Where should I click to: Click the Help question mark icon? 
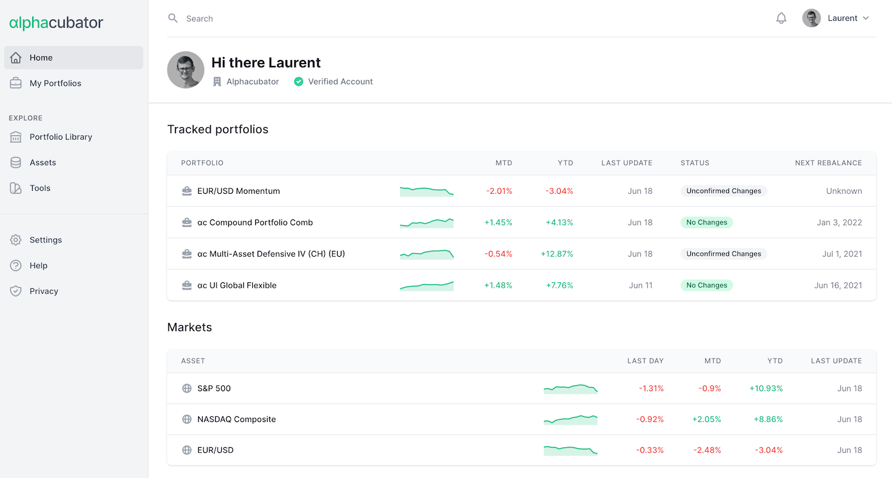[x=15, y=266]
